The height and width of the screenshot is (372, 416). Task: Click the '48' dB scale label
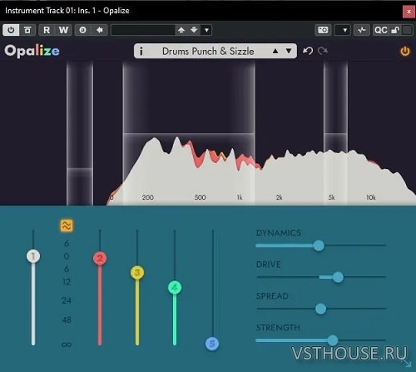(67, 320)
